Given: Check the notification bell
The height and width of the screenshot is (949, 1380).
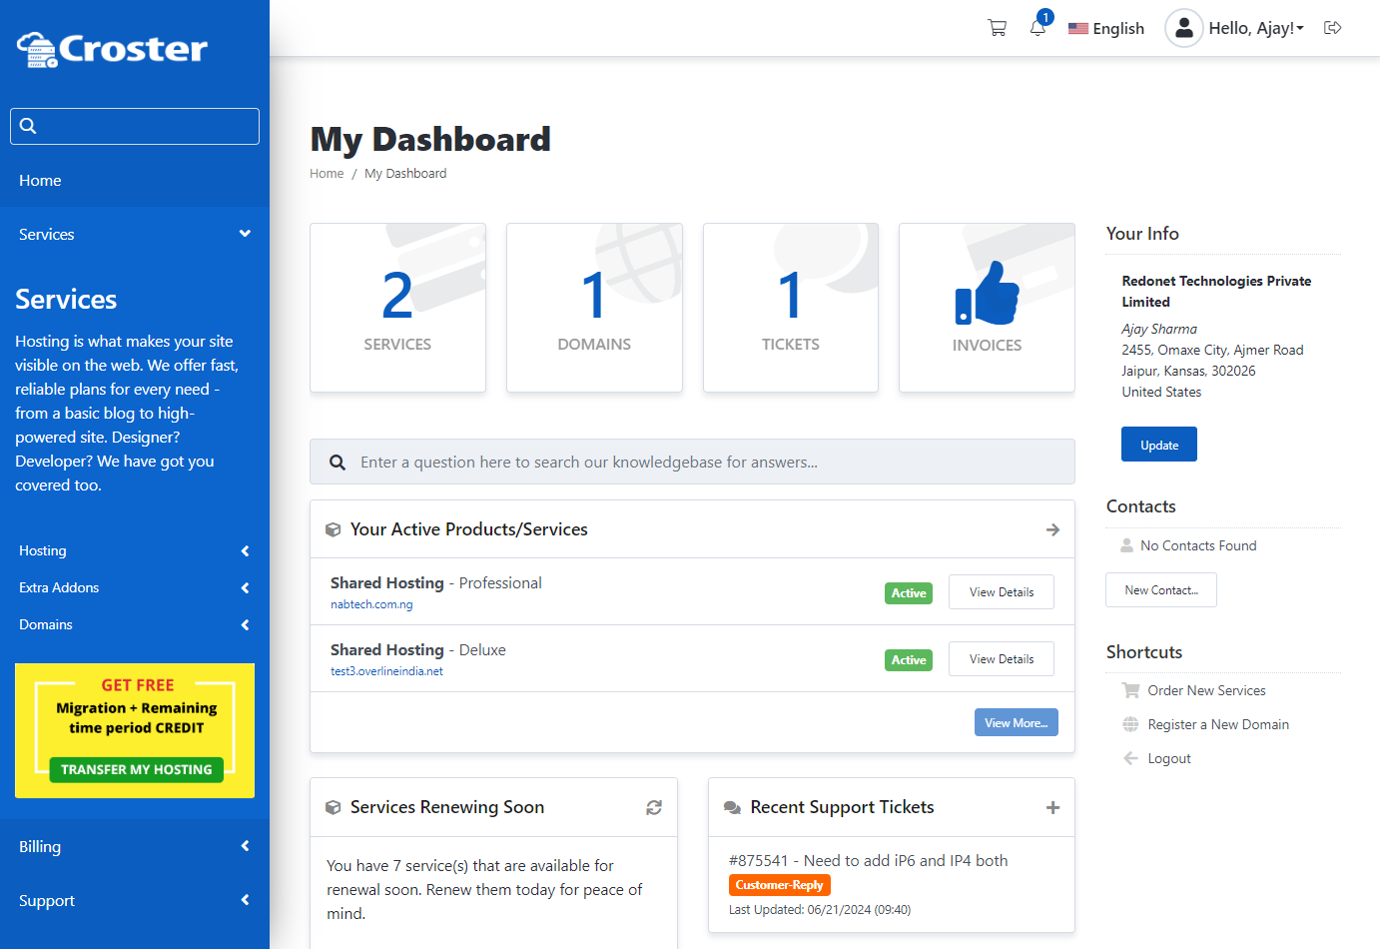Looking at the screenshot, I should [x=1037, y=28].
